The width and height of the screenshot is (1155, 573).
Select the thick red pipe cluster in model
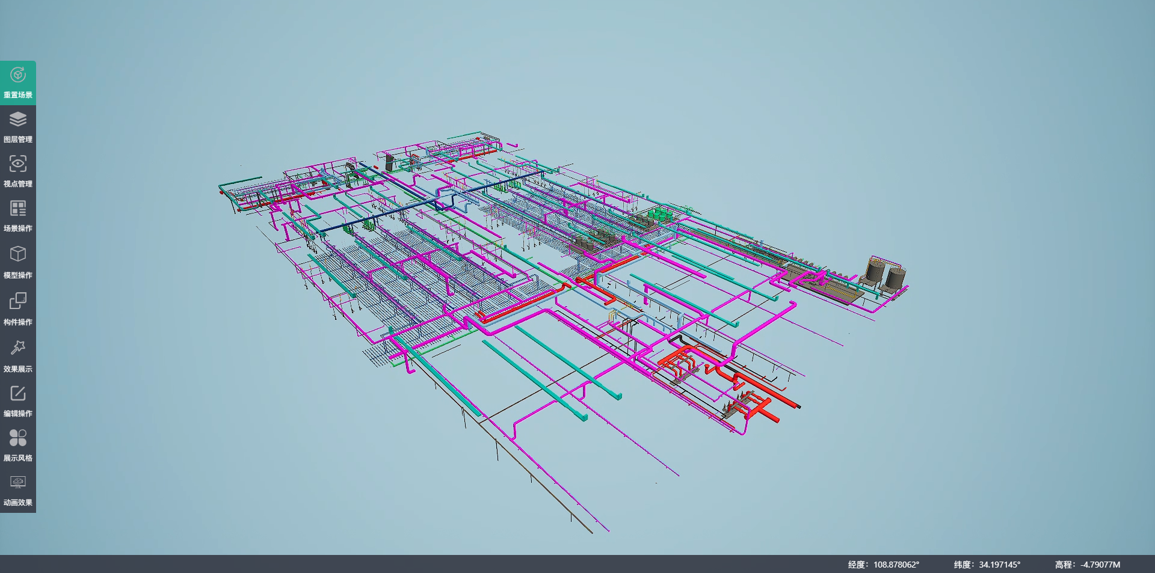coord(728,383)
